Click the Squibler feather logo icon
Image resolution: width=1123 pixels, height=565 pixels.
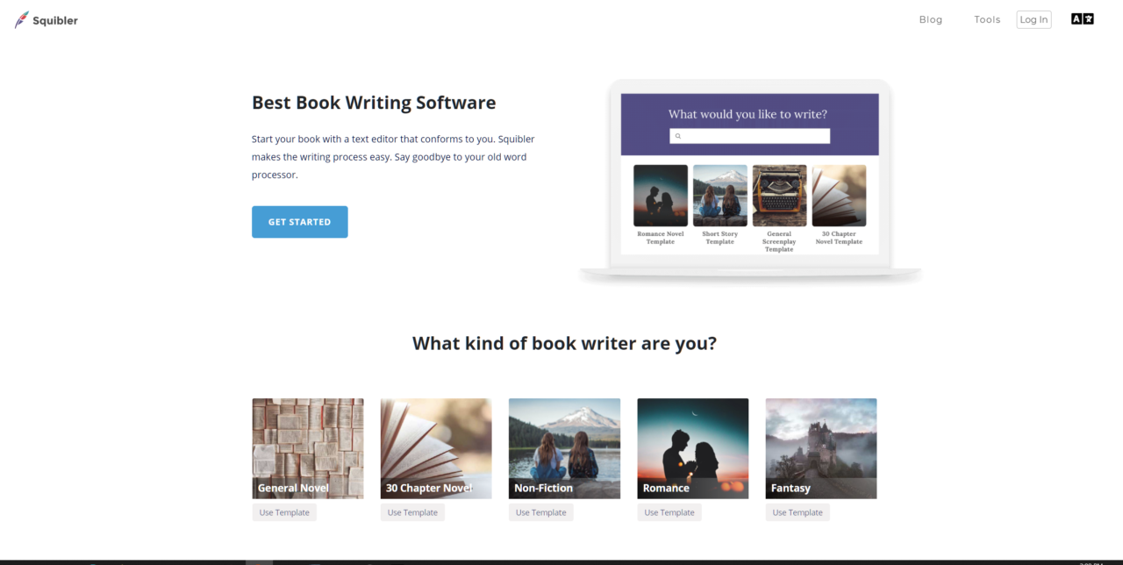click(x=20, y=18)
